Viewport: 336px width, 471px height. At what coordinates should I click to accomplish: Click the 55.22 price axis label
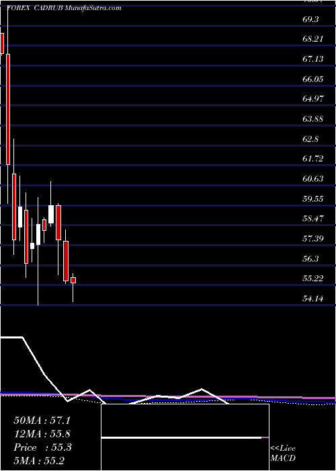tap(313, 279)
